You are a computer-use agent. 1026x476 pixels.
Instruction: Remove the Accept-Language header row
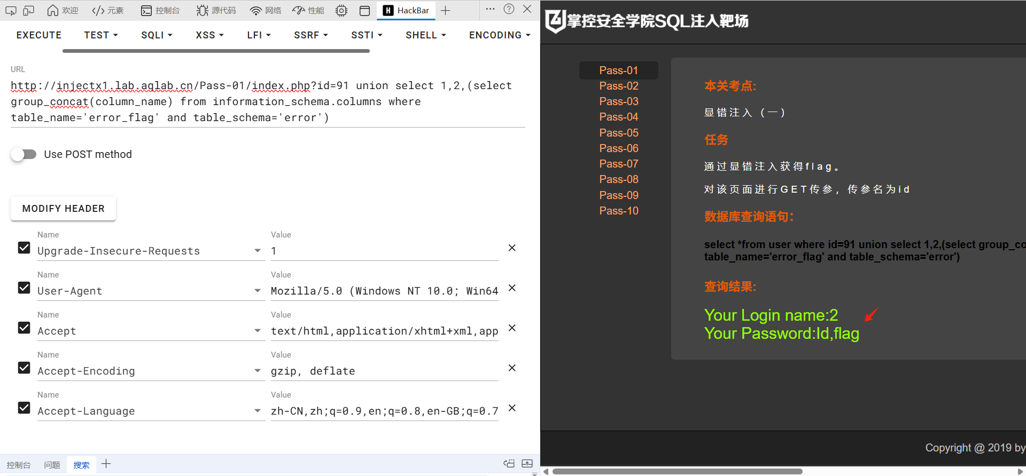(x=512, y=408)
